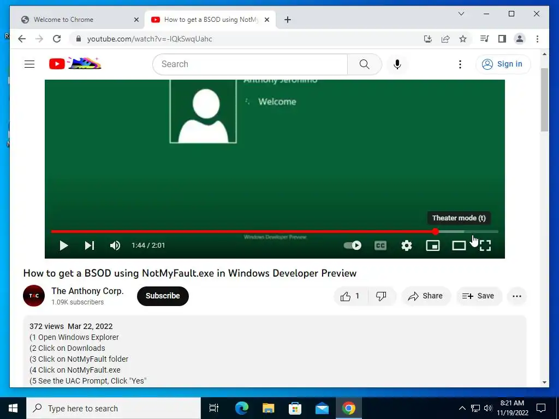Switch to Welcome to Chrome tab
The height and width of the screenshot is (419, 559).
click(x=76, y=20)
